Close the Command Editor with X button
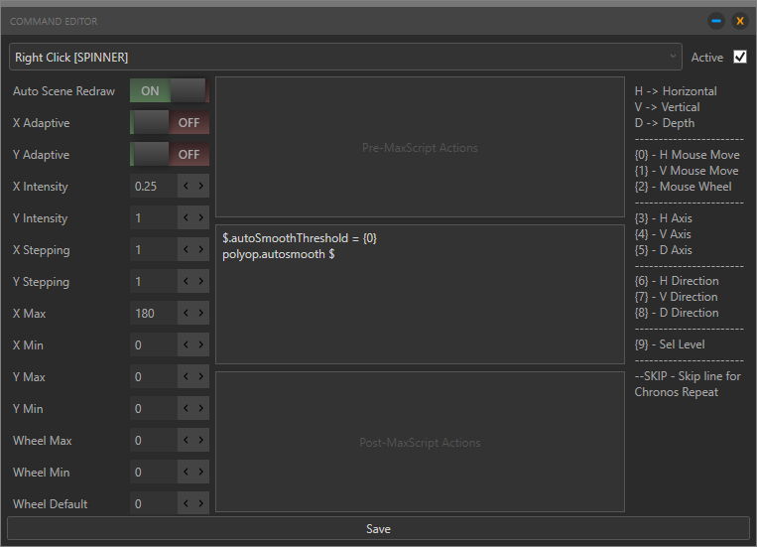 [x=739, y=21]
